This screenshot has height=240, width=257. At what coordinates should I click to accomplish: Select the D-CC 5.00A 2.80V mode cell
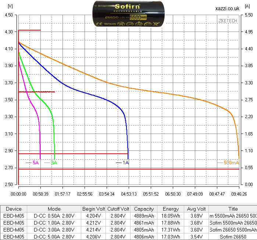coord(54,237)
